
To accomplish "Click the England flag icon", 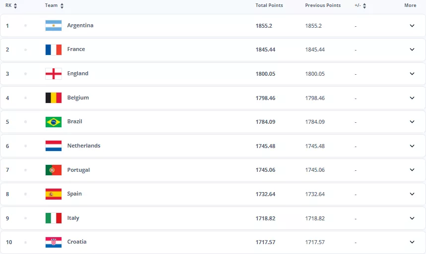I will tap(53, 74).
